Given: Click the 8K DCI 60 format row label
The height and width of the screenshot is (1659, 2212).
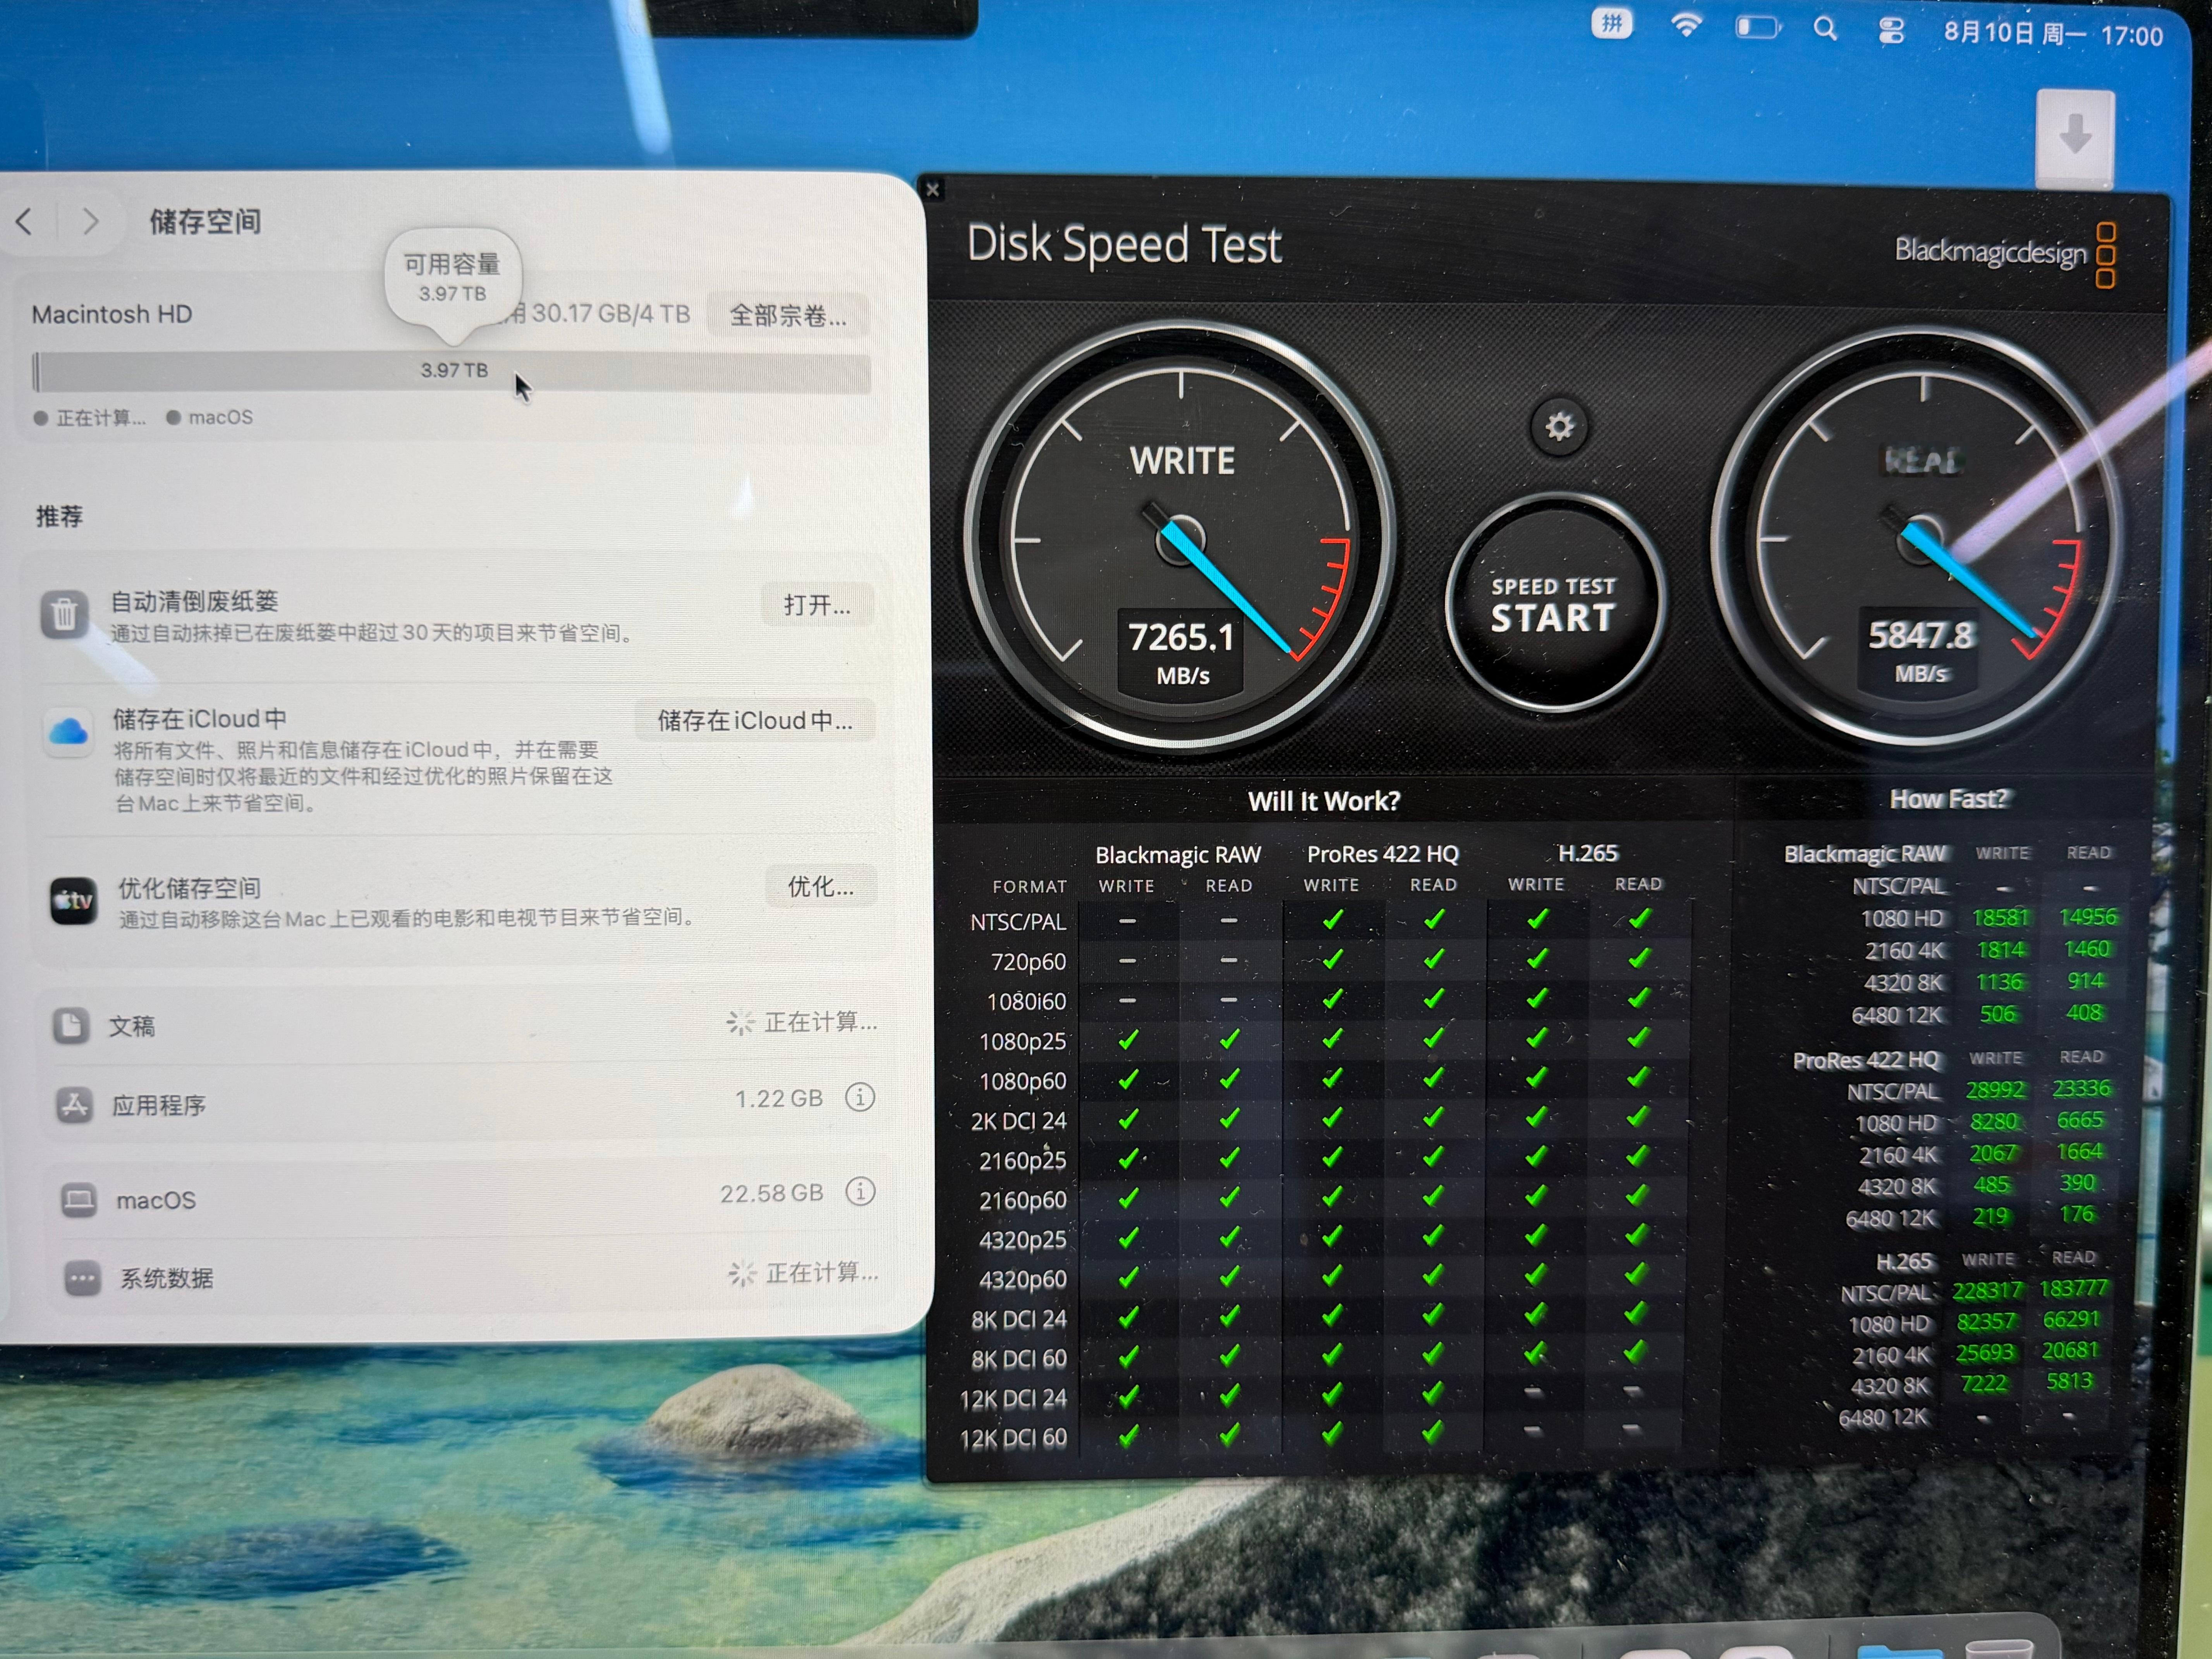Looking at the screenshot, I should click(1018, 1359).
